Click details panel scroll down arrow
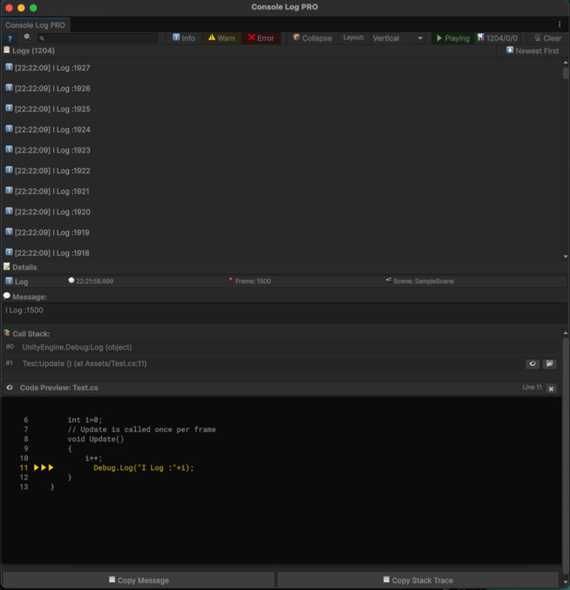 (566, 583)
